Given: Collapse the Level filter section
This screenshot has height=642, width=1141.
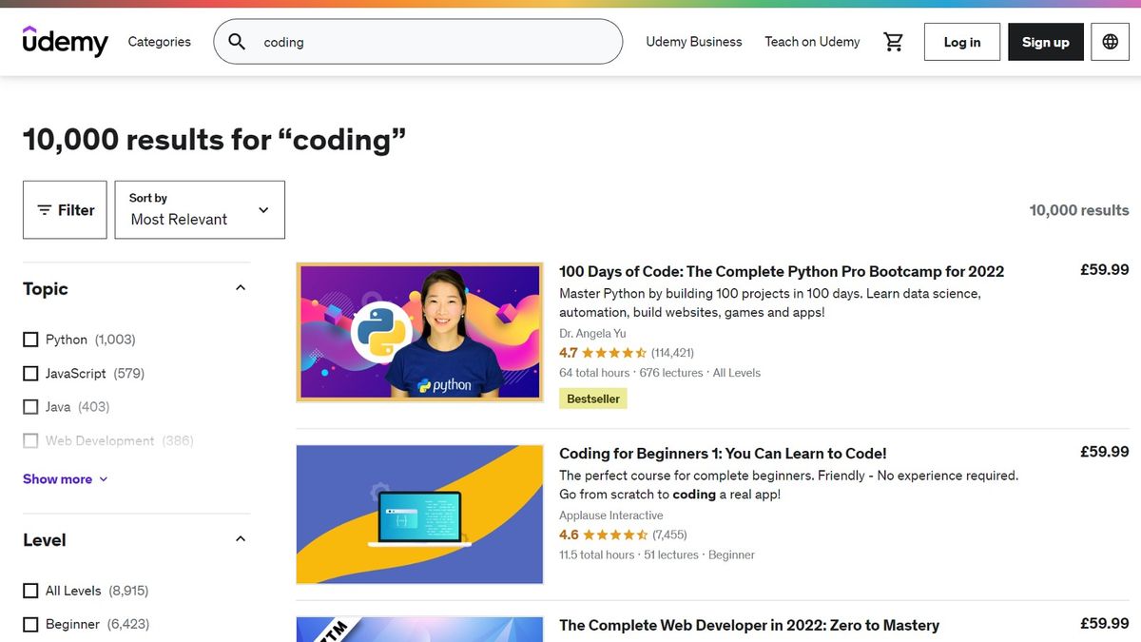Looking at the screenshot, I should pyautogui.click(x=241, y=537).
